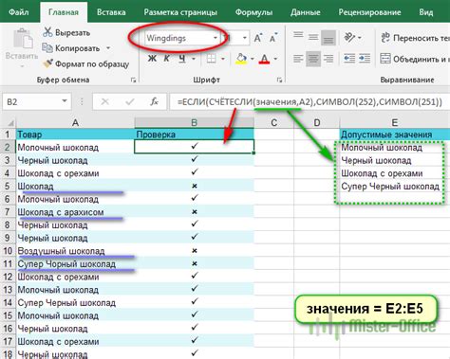450x359 pixels.
Task: Decrease font size with the small A icon
Action: tap(272, 38)
